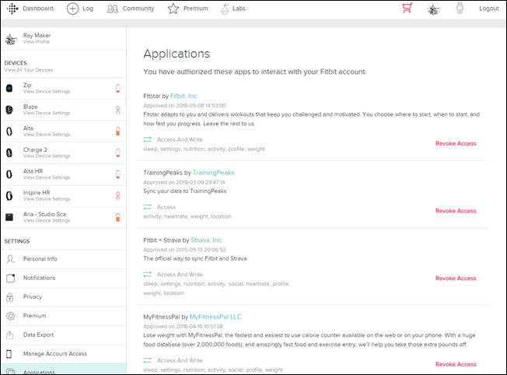Click the watch device icon in top bar

(x=460, y=8)
